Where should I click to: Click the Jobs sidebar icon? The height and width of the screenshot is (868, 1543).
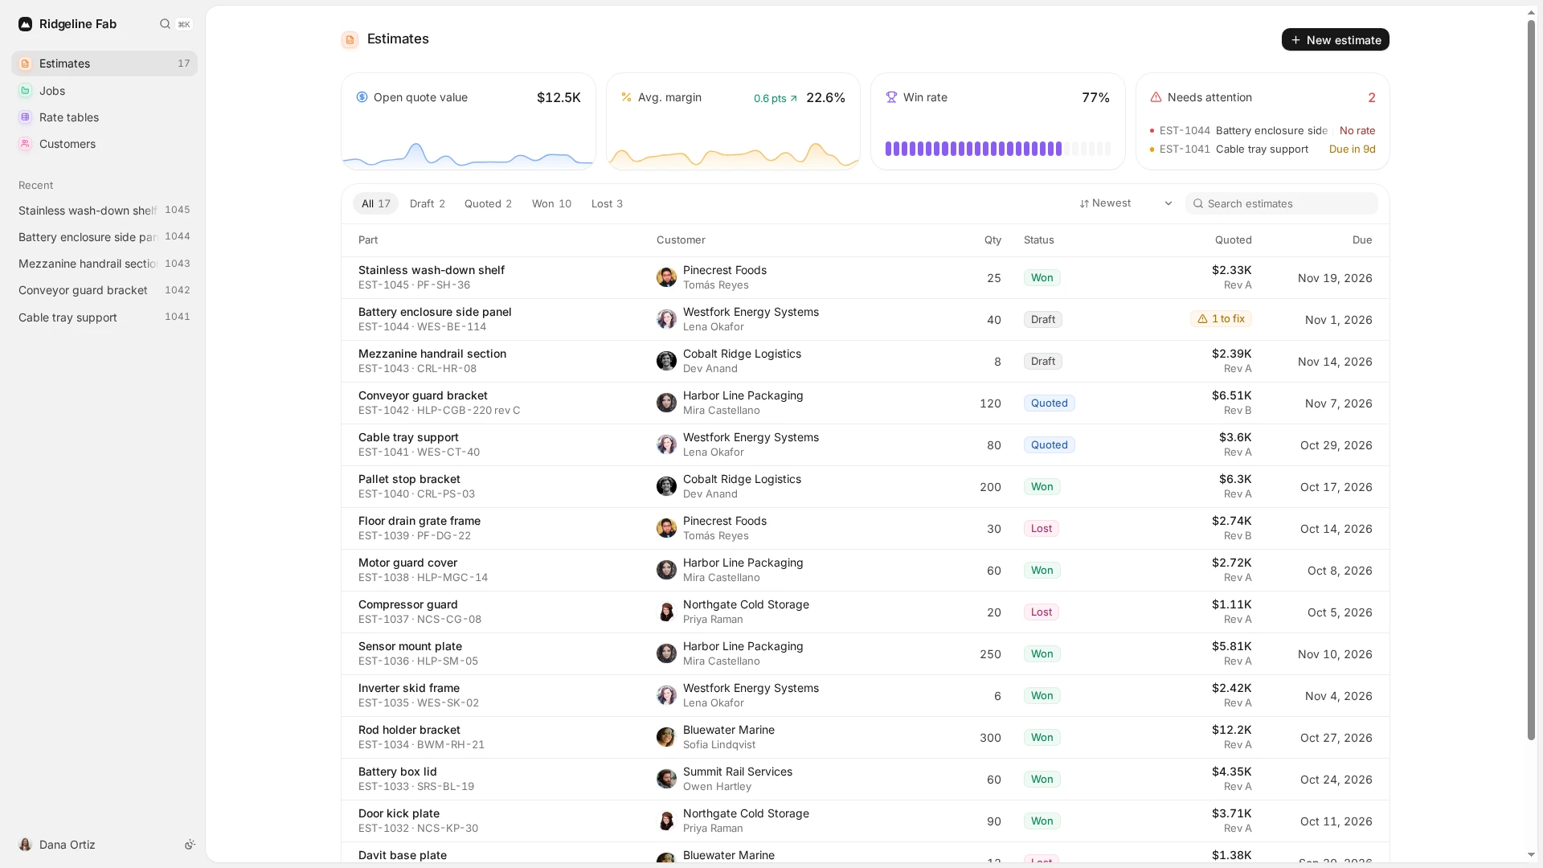click(26, 91)
